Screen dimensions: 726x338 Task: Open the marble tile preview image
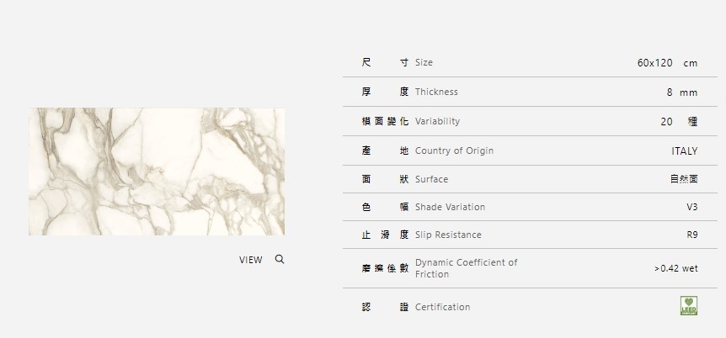(x=157, y=172)
